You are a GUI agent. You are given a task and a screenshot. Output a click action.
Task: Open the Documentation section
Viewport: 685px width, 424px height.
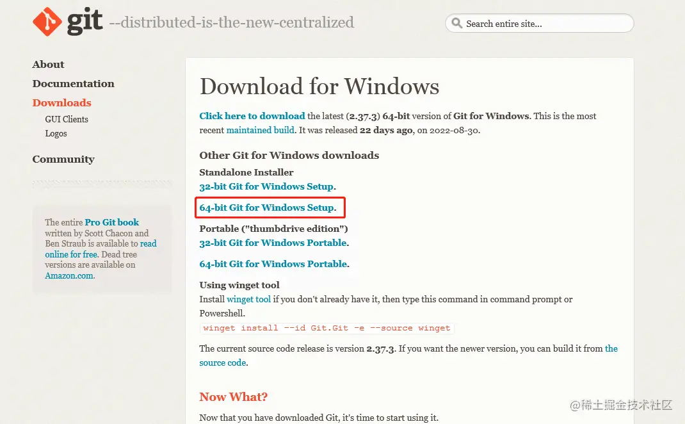point(74,83)
